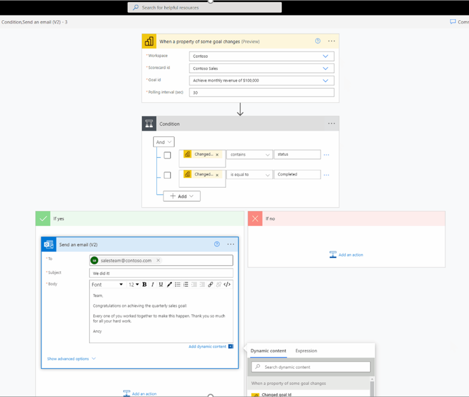Insert a bulleted list in body
The image size is (469, 397).
click(x=177, y=284)
